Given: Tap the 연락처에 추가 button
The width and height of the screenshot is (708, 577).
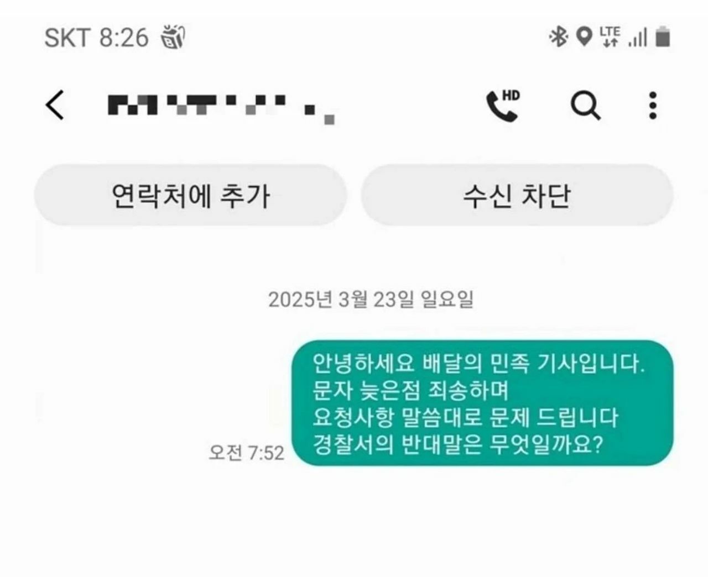Looking at the screenshot, I should tap(190, 195).
